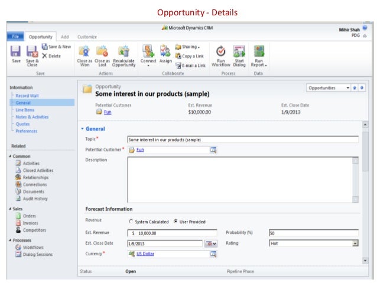Screen dimensions: 377x283
Task: Open Connections in sidebar
Action: pyautogui.click(x=35, y=184)
